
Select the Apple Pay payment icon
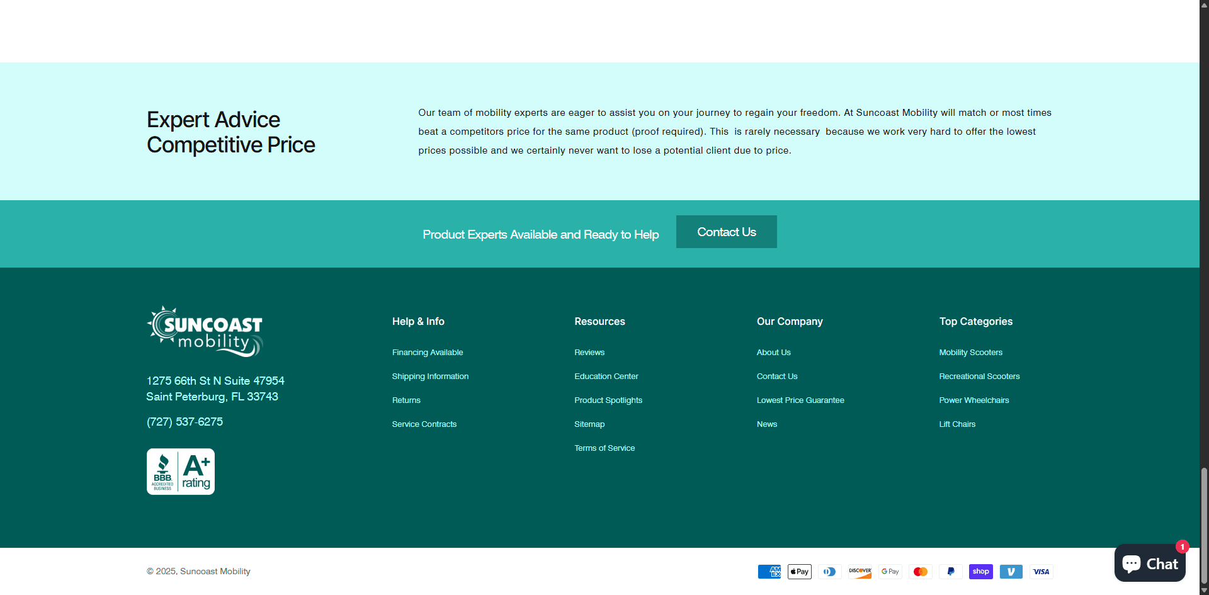pyautogui.click(x=799, y=572)
